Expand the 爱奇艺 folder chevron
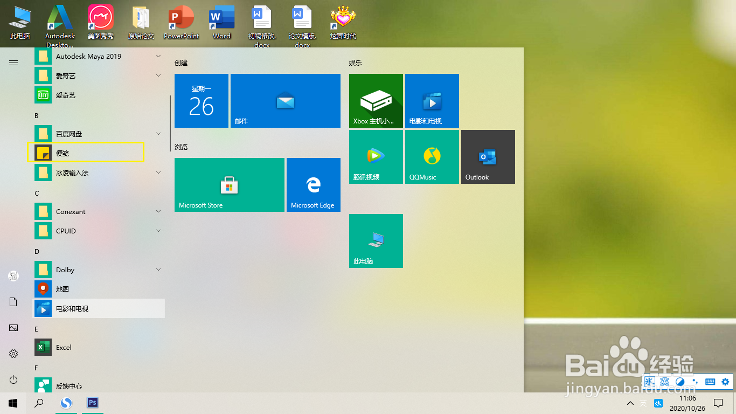Image resolution: width=736 pixels, height=414 pixels. [158, 75]
